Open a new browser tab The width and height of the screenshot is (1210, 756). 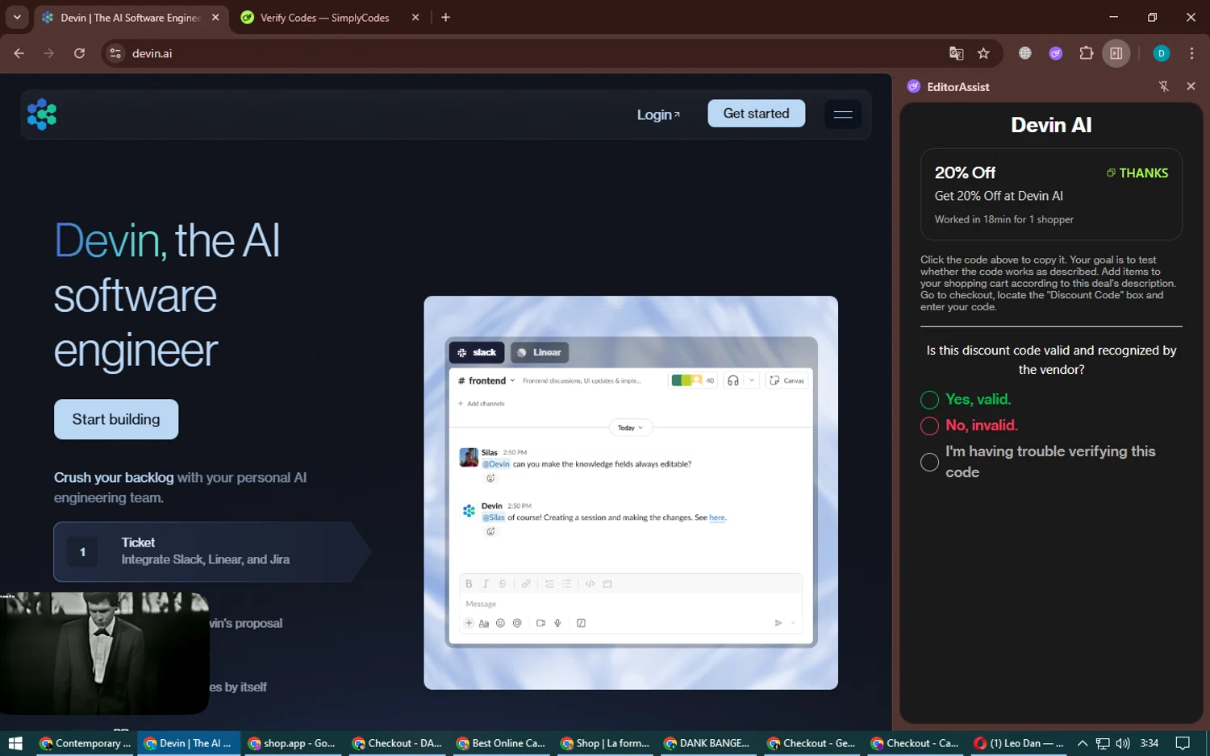pyautogui.click(x=445, y=17)
